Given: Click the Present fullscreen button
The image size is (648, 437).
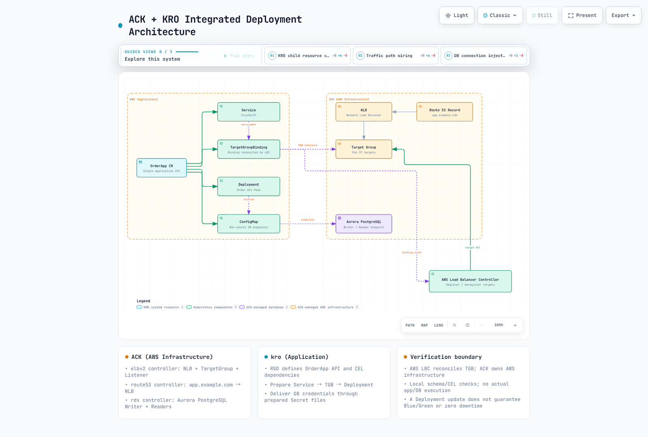Looking at the screenshot, I should [582, 15].
